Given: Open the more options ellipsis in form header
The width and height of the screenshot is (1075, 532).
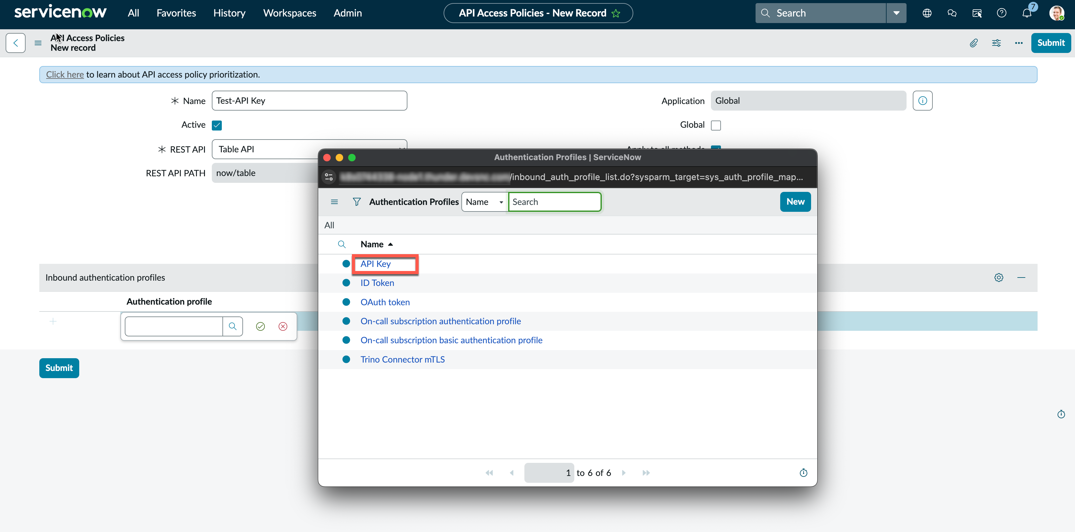Looking at the screenshot, I should pyautogui.click(x=1019, y=43).
